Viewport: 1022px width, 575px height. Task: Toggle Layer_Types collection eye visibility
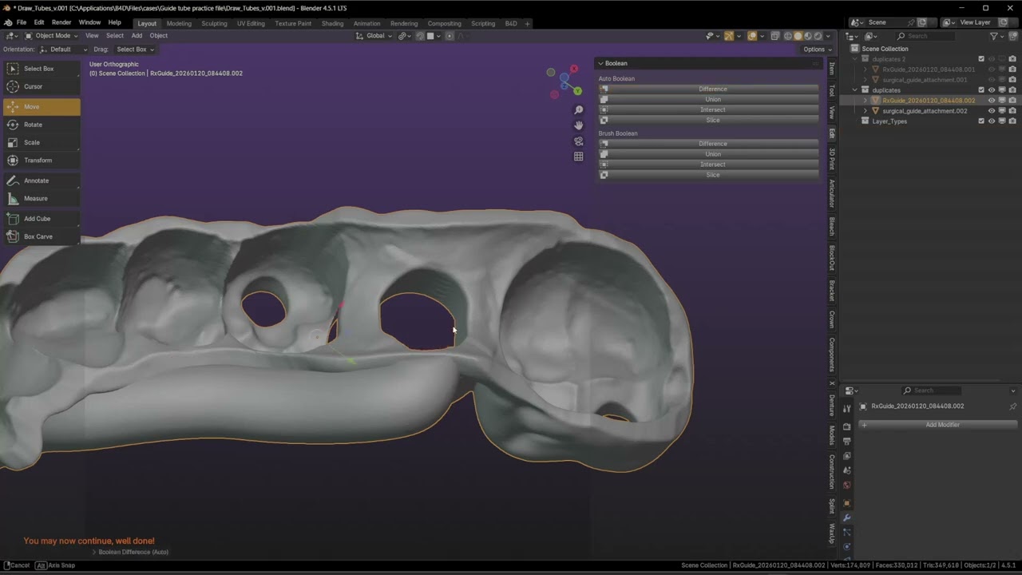pos(992,121)
